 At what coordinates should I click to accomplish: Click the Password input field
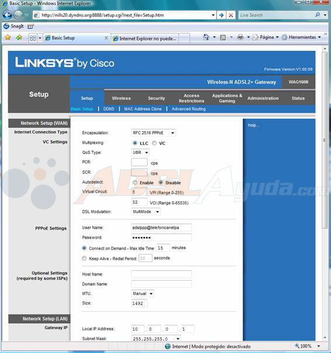tap(161, 237)
